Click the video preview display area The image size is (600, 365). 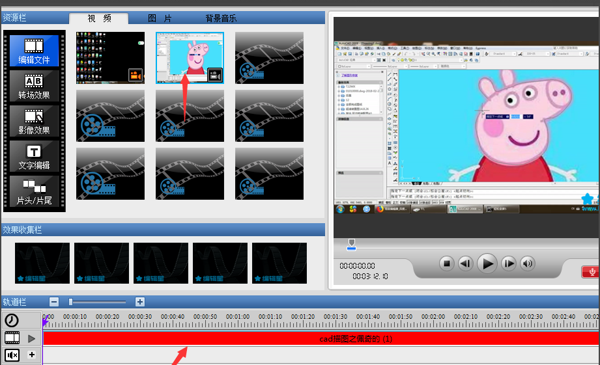(x=466, y=128)
